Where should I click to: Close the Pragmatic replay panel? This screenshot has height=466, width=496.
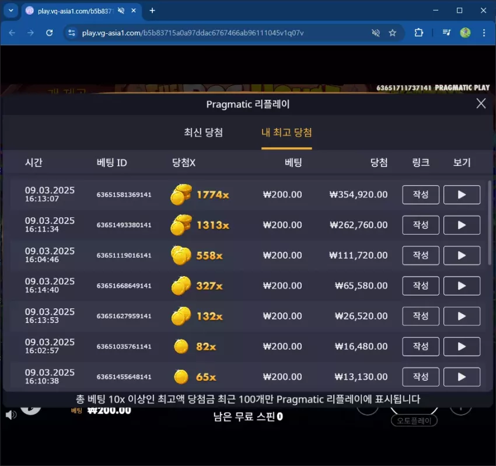[481, 103]
